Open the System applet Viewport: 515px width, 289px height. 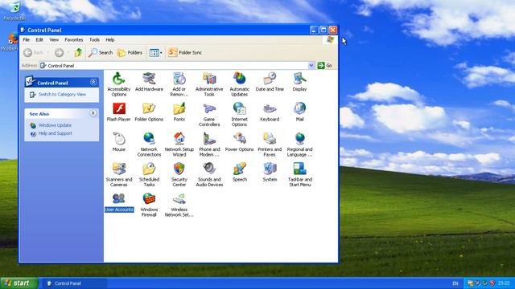pyautogui.click(x=270, y=173)
